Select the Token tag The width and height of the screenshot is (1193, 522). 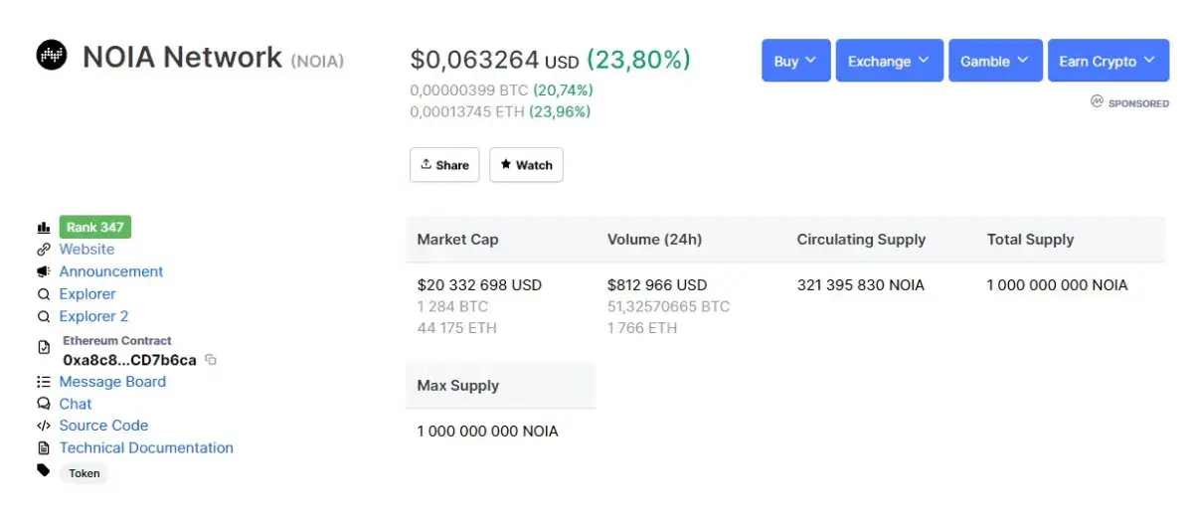[85, 473]
